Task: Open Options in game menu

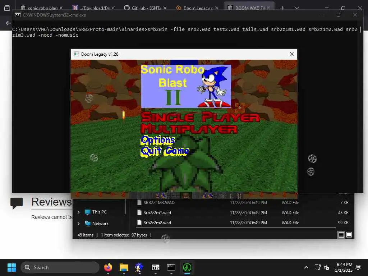Action: (x=158, y=140)
